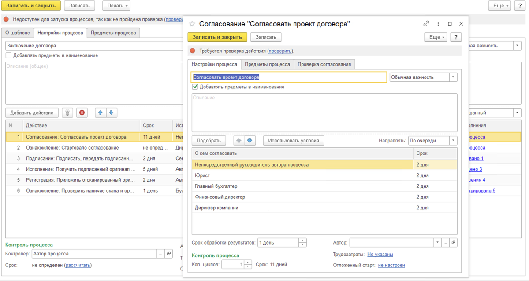
Task: Open the three-dot menu in dialog title
Action: tap(438, 24)
